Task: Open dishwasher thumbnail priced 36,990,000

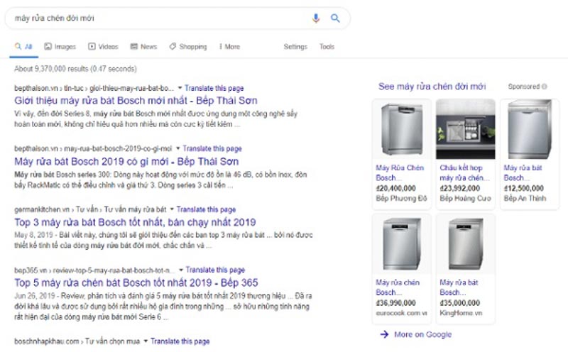Action: (x=402, y=243)
